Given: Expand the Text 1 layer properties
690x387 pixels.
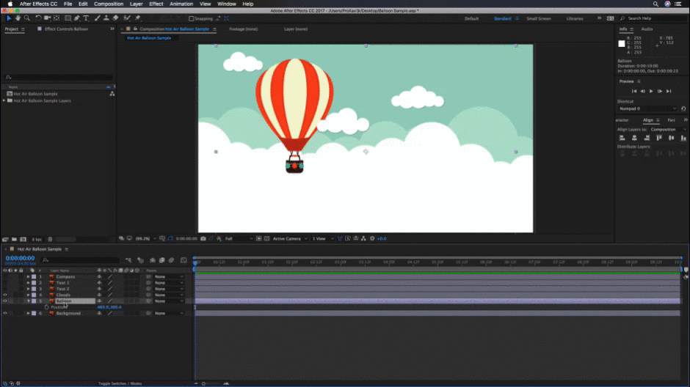Looking at the screenshot, I should coord(28,283).
